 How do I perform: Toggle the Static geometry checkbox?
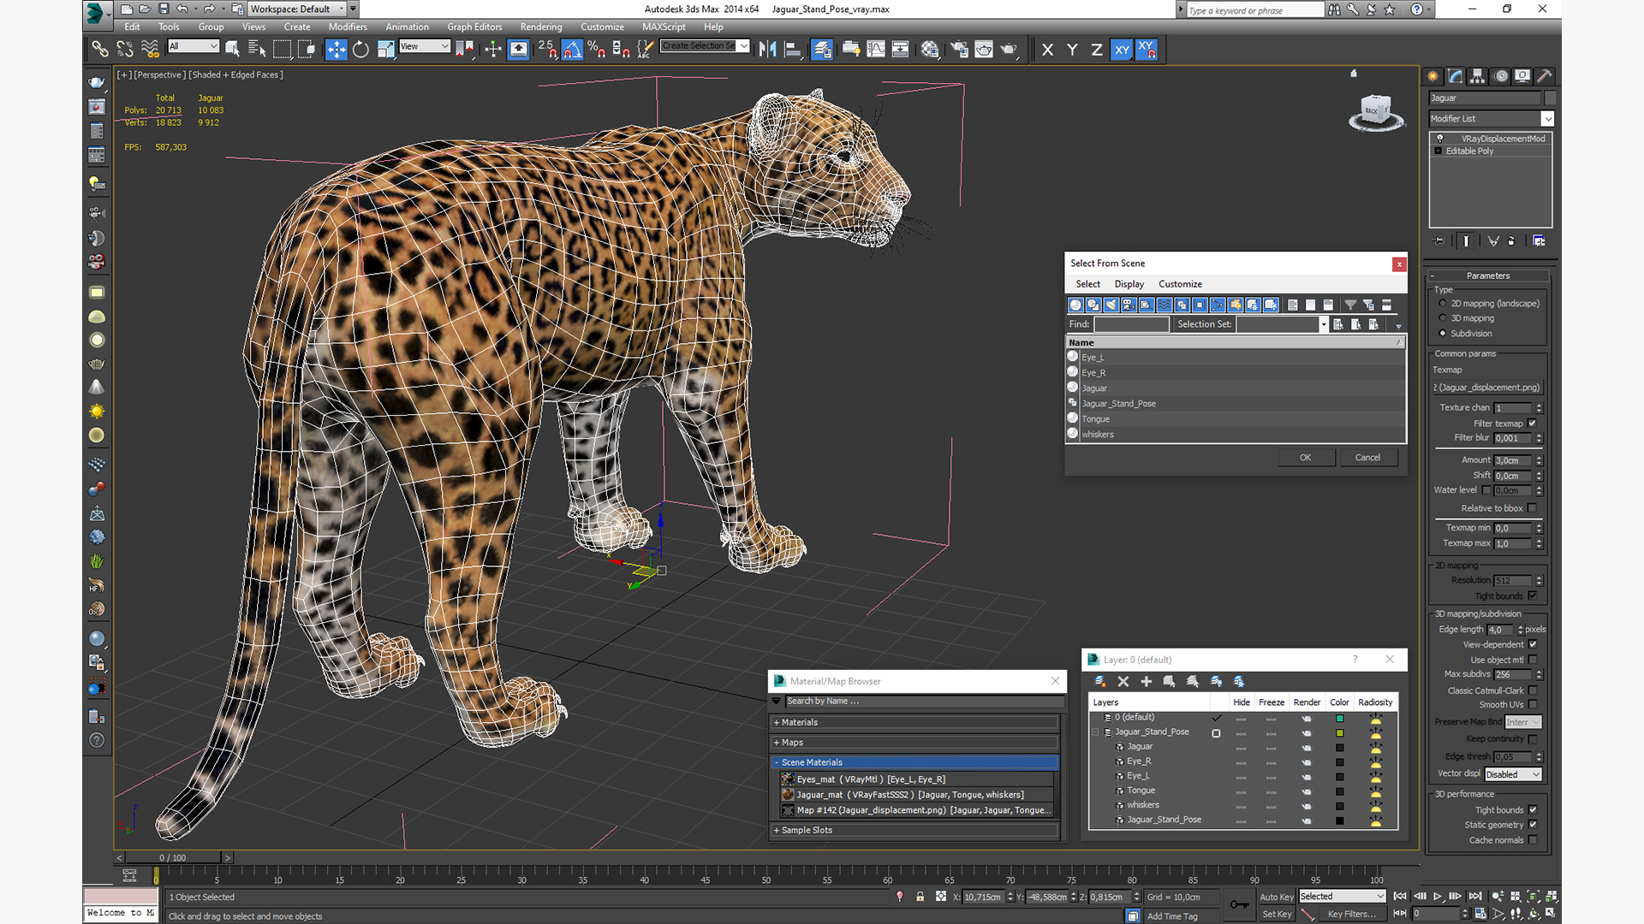click(x=1533, y=825)
